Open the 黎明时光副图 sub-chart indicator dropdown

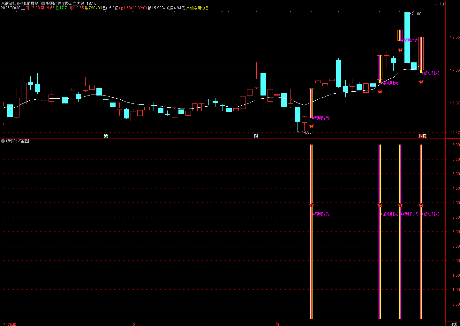click(3, 141)
